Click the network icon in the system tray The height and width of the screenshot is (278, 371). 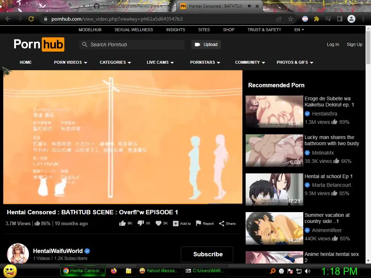[299, 271]
